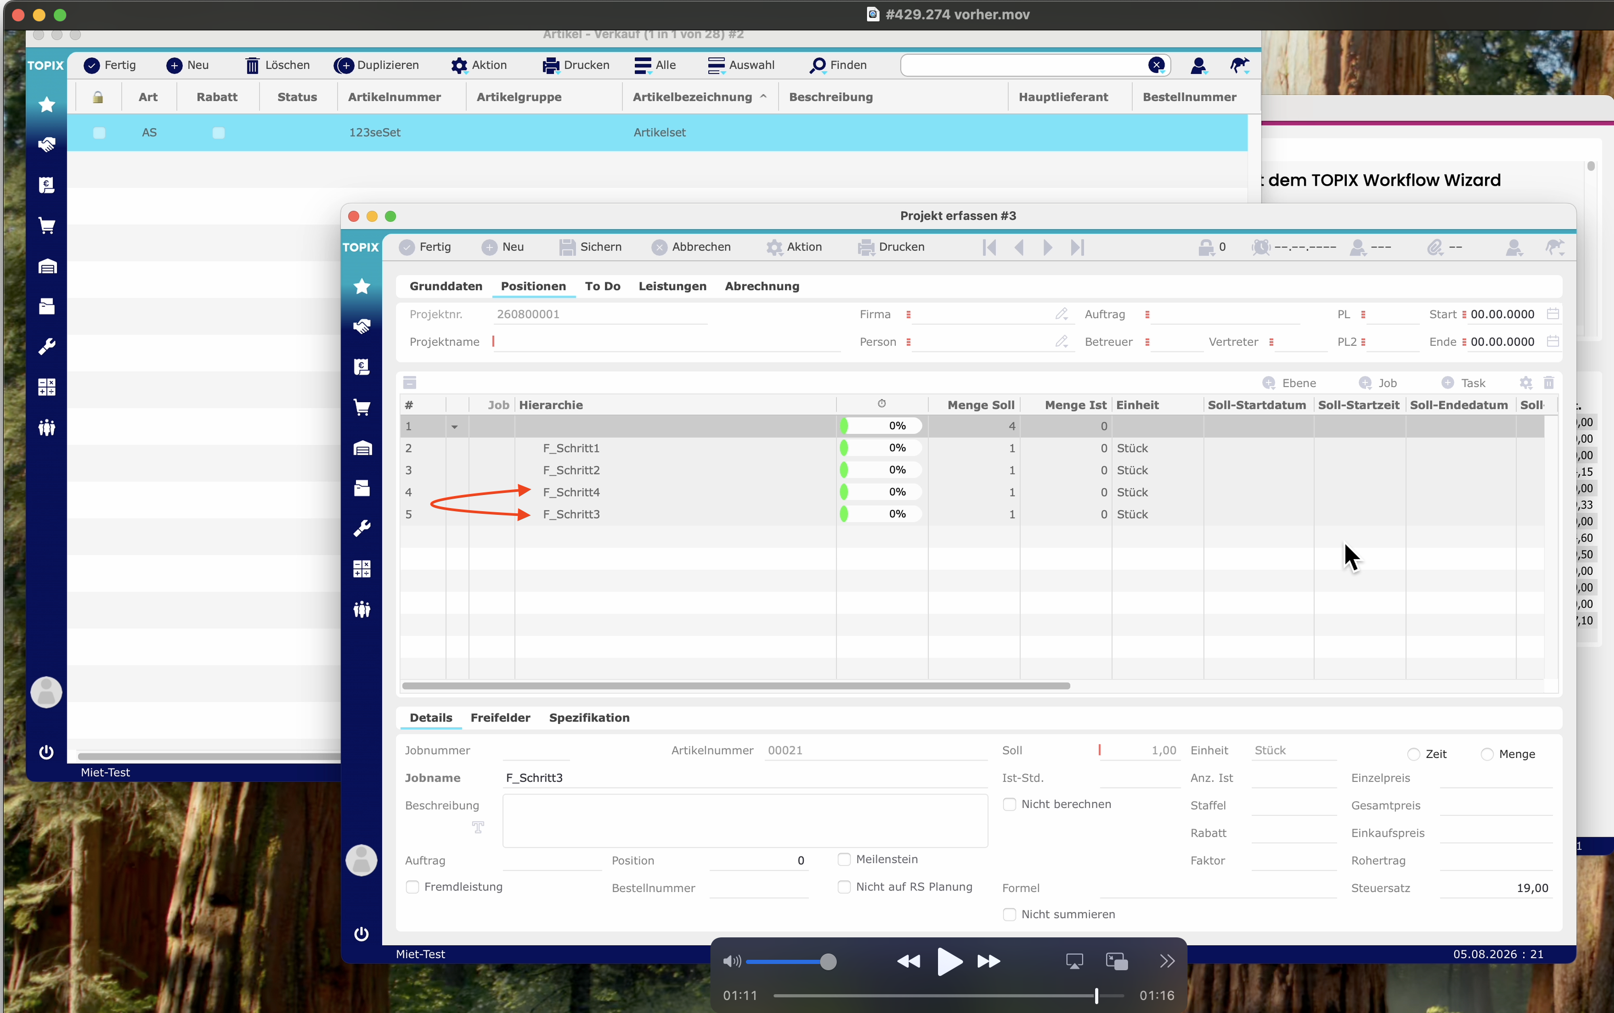Click the list icon at top-left of positions table
Screen dimensions: 1614x1013
410,382
